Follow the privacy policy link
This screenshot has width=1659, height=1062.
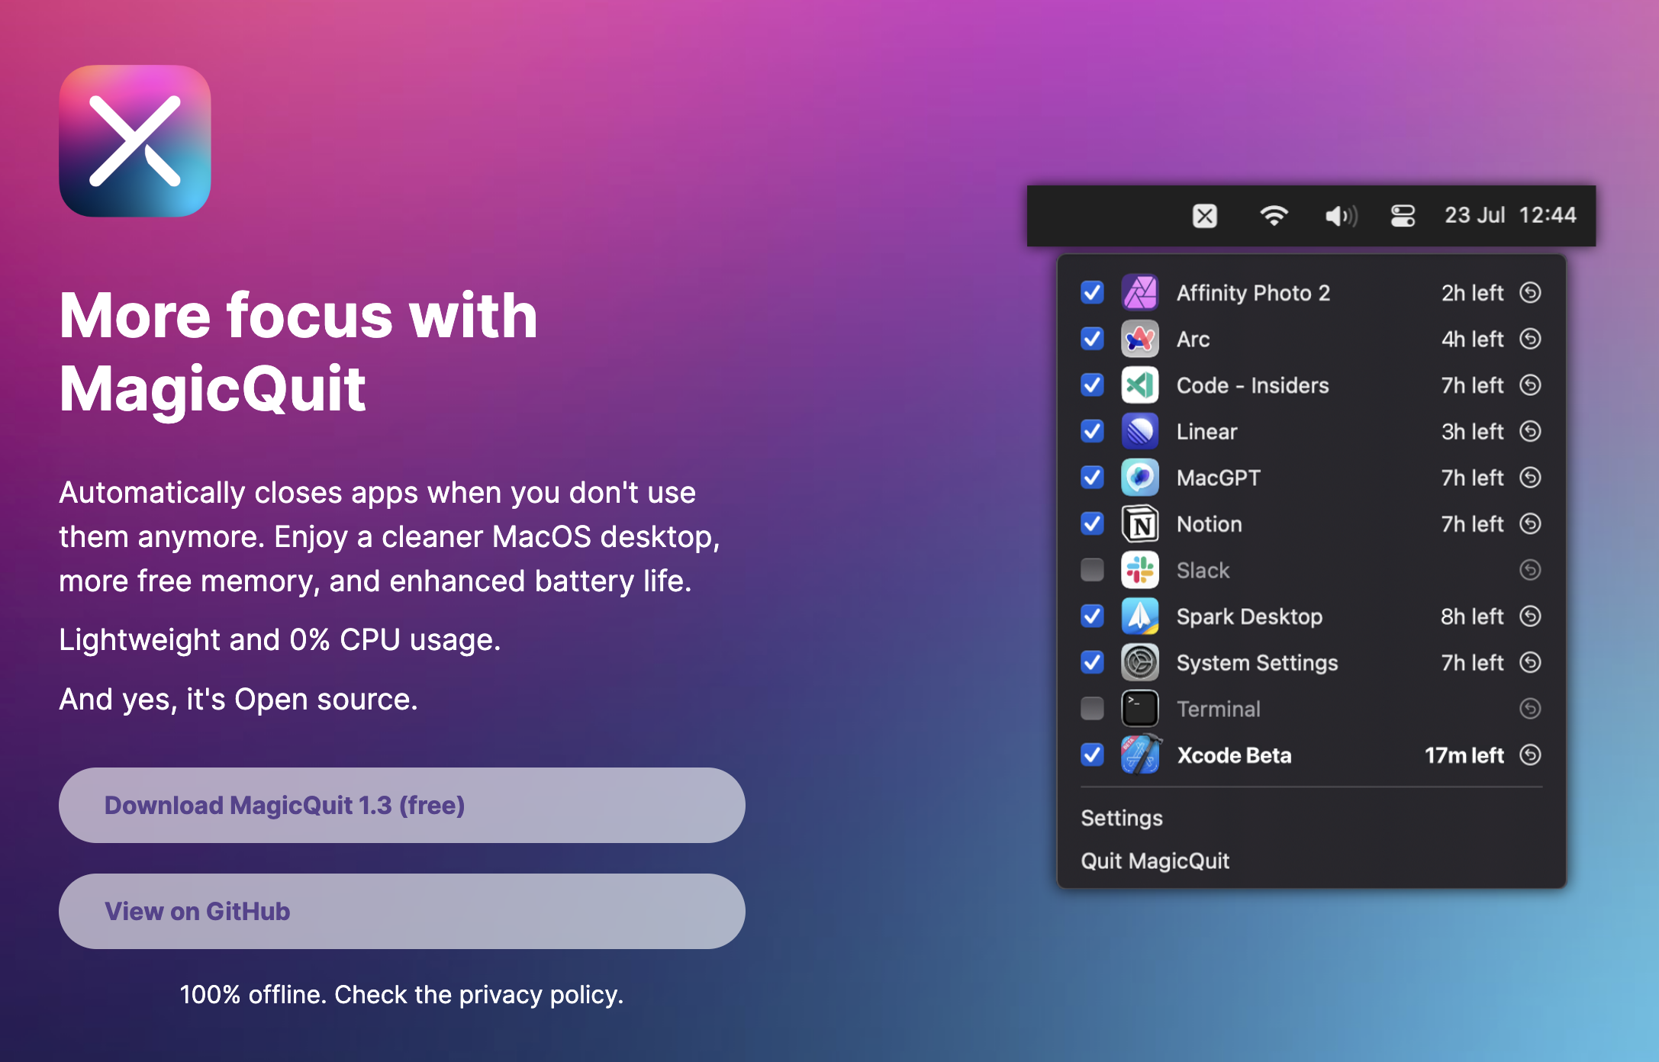[x=541, y=995]
